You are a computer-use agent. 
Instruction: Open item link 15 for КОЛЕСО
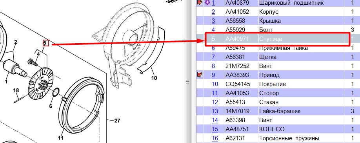(215, 129)
